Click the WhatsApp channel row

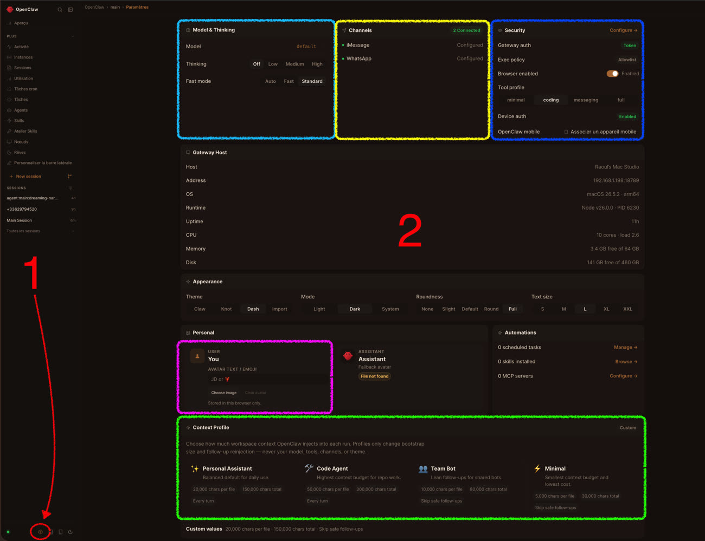pyautogui.click(x=412, y=58)
